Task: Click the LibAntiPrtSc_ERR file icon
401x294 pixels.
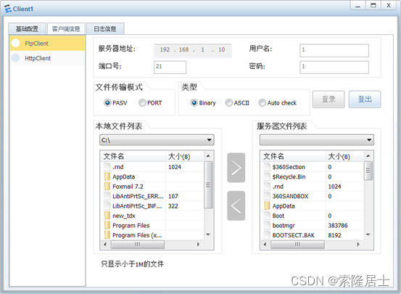Action: pyautogui.click(x=107, y=196)
